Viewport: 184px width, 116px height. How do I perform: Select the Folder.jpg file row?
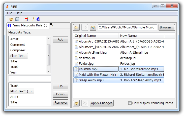[119, 63]
